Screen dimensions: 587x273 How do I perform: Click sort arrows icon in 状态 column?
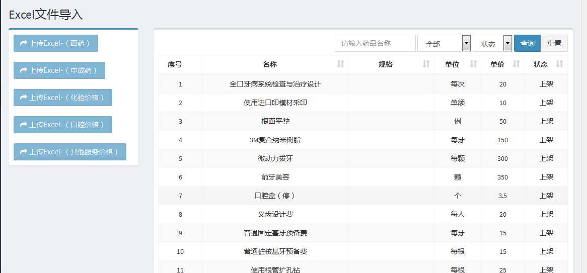coord(560,64)
